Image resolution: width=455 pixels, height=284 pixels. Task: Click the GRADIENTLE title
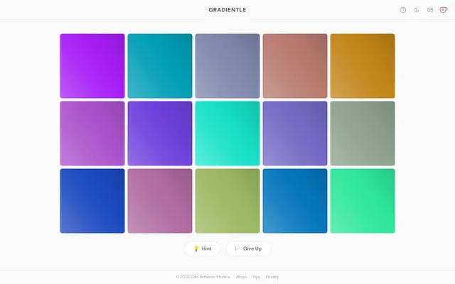(x=227, y=10)
